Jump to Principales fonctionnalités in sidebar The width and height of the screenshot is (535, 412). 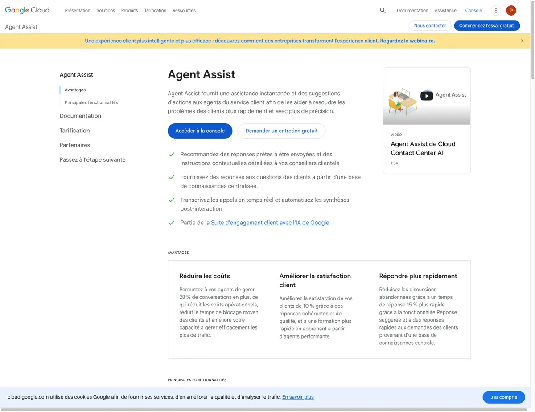coord(91,102)
